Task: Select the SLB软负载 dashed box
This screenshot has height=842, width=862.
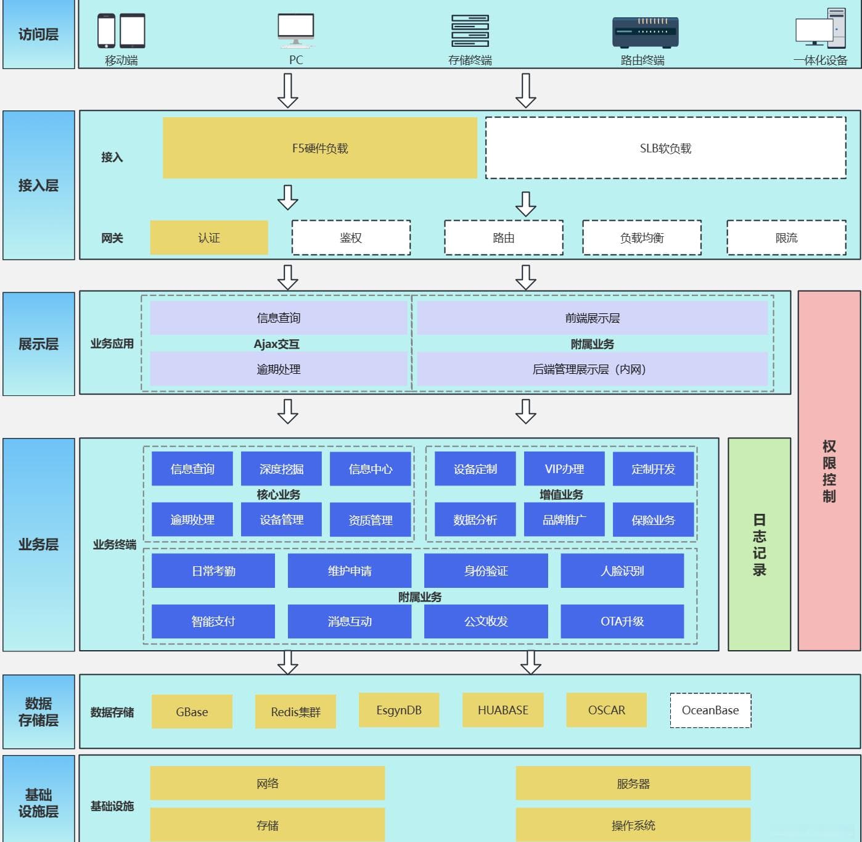Action: 666,148
